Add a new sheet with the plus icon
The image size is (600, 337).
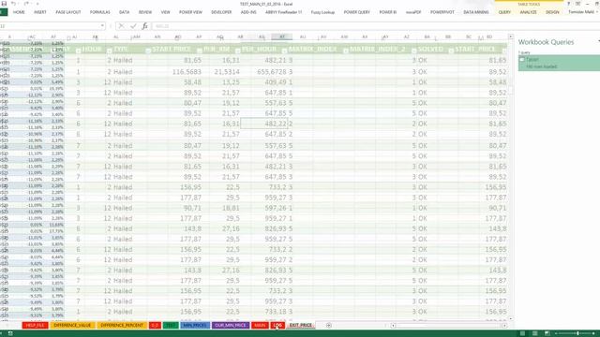[329, 325]
